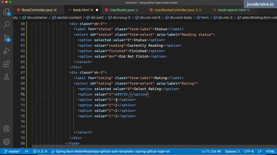Click the master branch status item
This screenshot has height=155, width=277.
12,151
